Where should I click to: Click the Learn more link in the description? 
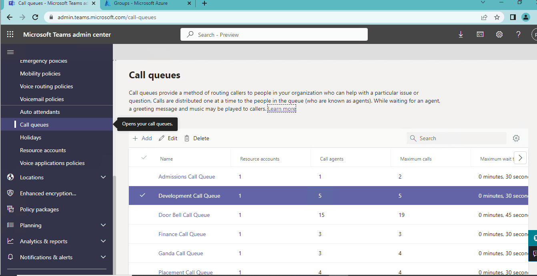point(281,108)
